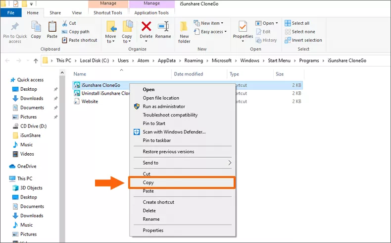Click the Pin to Quick access icon

click(x=15, y=28)
